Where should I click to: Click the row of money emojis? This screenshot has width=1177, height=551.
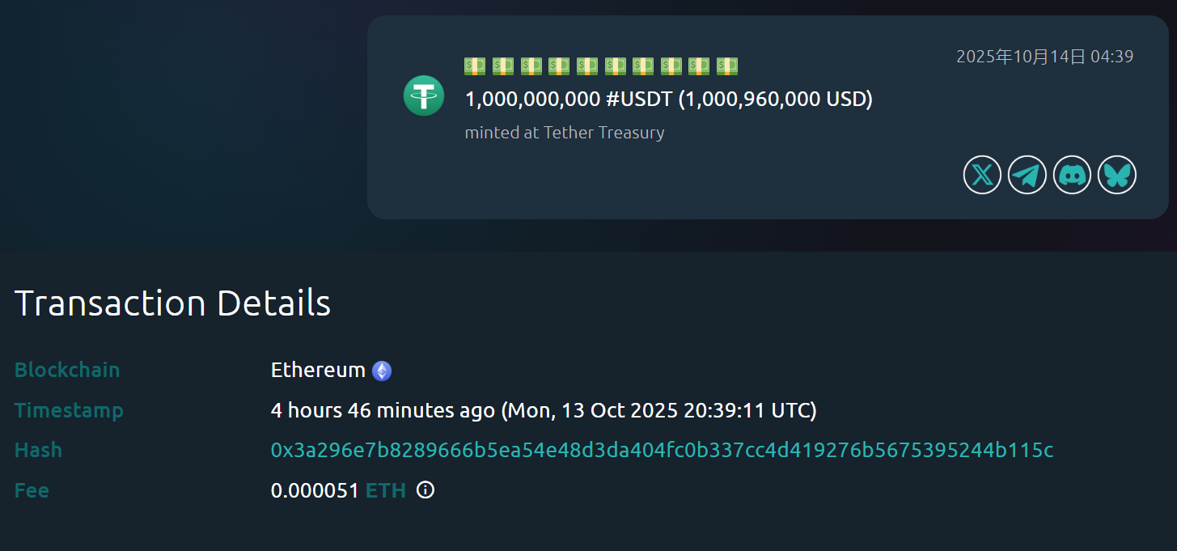(600, 66)
